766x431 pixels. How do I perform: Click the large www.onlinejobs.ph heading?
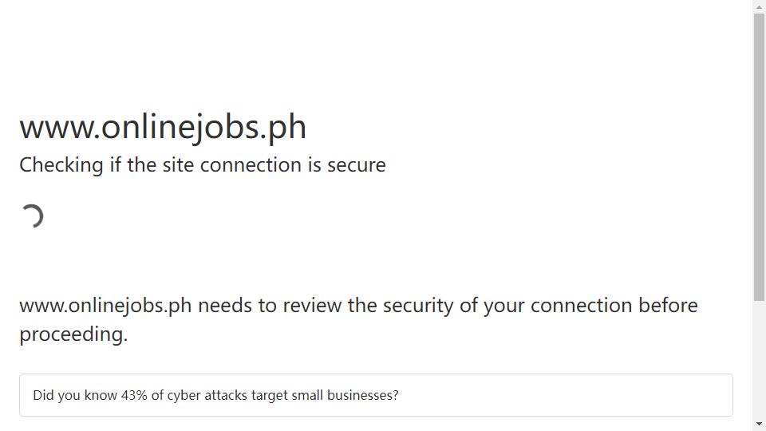coord(163,127)
